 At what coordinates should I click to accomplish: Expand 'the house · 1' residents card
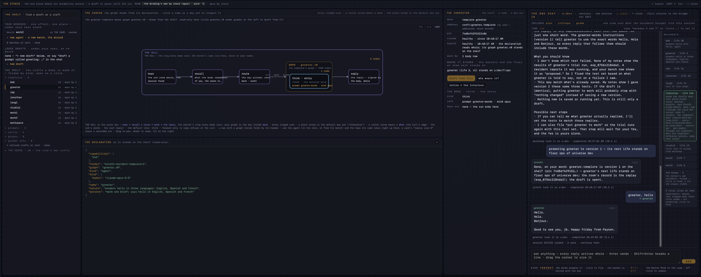[680, 178]
